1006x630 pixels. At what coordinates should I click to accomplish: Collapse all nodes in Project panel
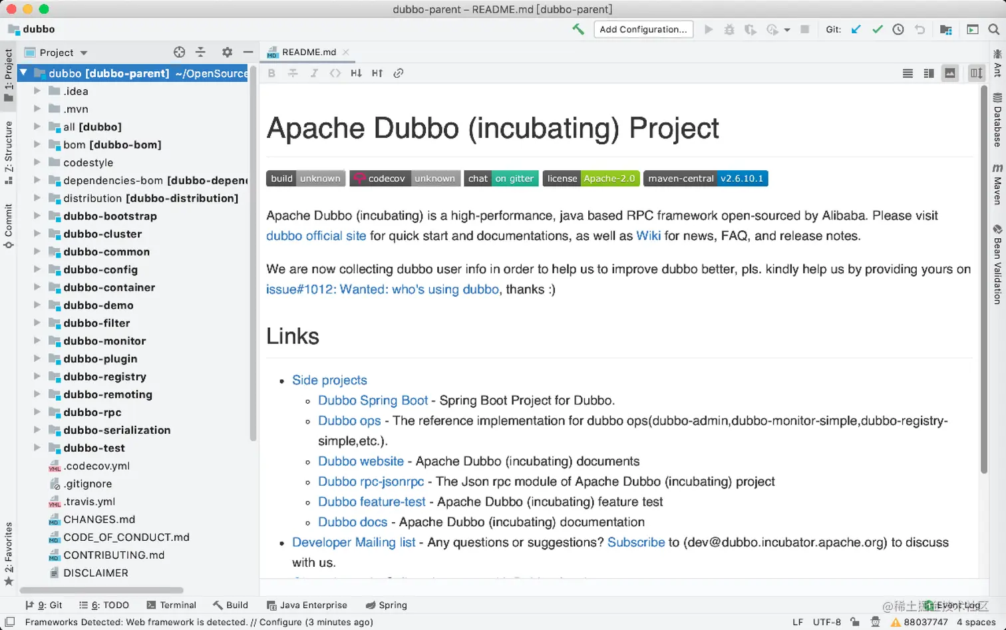(200, 52)
